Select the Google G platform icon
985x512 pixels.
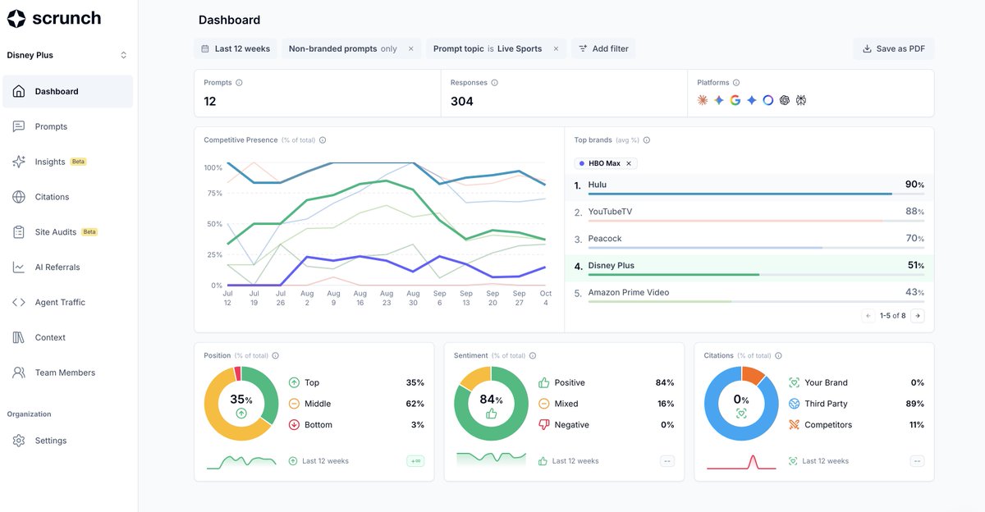735,100
